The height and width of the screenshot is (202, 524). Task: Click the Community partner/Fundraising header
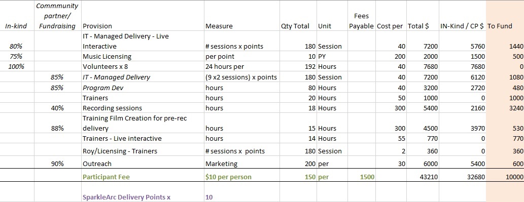coord(57,16)
